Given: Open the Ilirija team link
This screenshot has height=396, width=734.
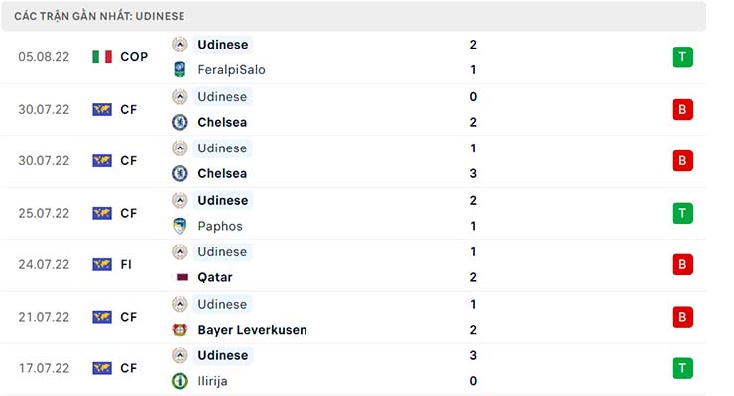Looking at the screenshot, I should click(214, 381).
